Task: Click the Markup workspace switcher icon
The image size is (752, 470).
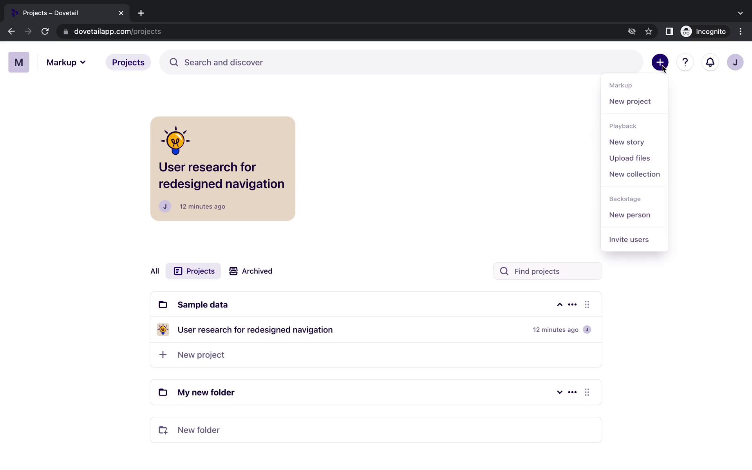Action: [x=18, y=62]
